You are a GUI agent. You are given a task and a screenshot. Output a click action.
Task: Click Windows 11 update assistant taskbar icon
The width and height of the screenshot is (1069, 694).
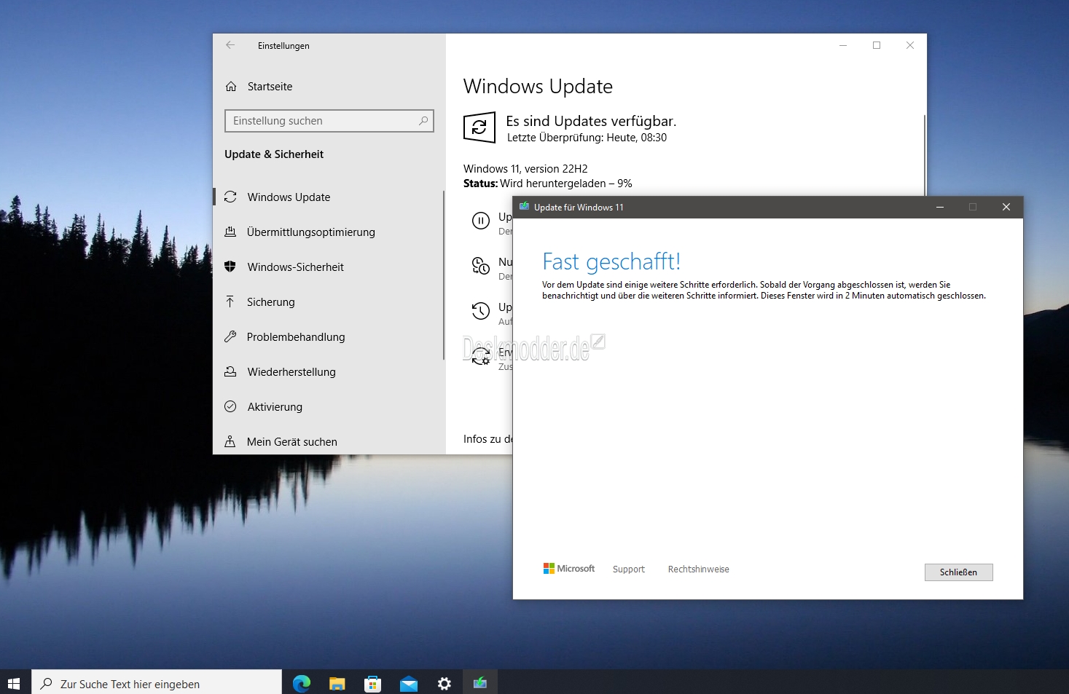[x=480, y=684]
